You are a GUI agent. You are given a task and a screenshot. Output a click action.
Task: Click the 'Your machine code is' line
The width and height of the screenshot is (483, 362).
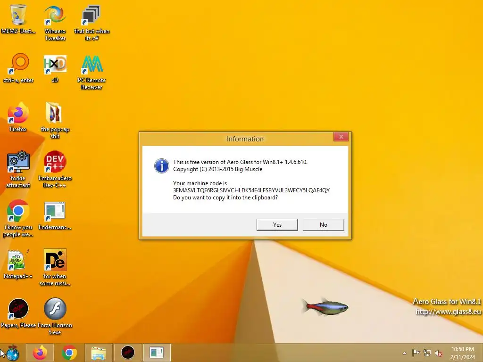(200, 183)
